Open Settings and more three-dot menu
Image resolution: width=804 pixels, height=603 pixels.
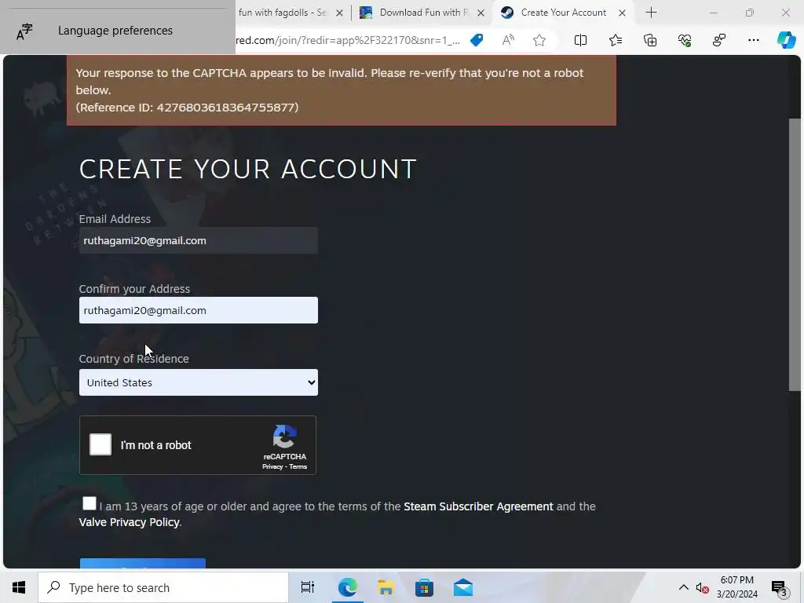coord(753,40)
